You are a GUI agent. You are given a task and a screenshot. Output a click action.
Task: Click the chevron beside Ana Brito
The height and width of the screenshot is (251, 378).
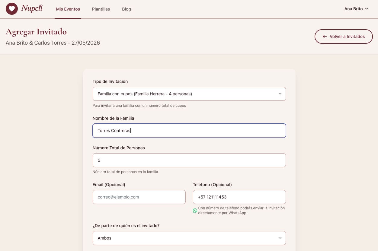click(x=367, y=9)
